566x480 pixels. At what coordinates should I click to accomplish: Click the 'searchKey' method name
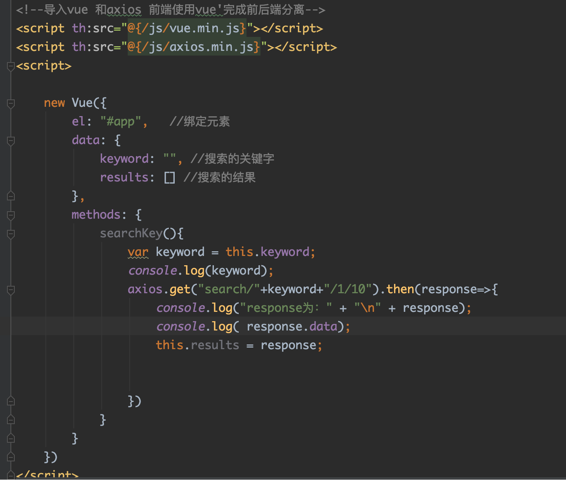pyautogui.click(x=131, y=233)
